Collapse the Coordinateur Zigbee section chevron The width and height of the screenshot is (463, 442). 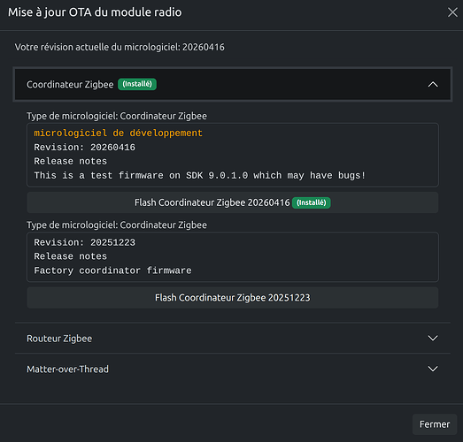click(x=433, y=85)
